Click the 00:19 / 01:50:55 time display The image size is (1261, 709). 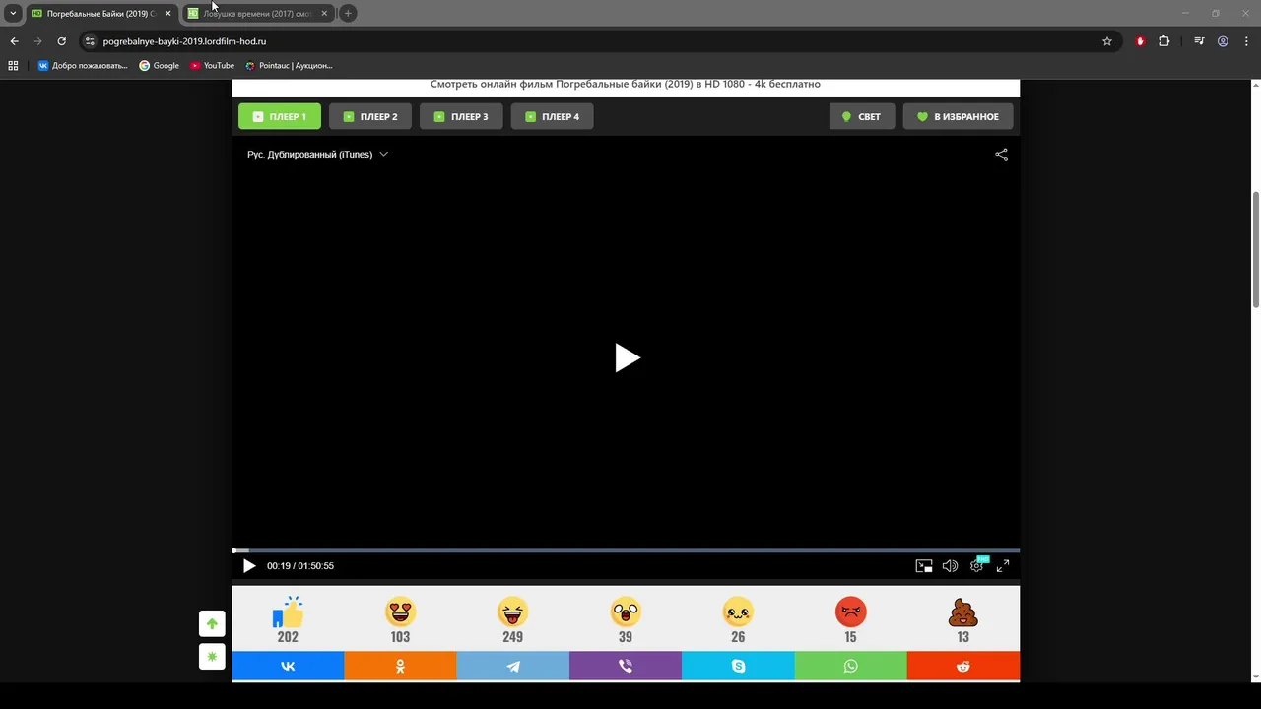pos(300,566)
